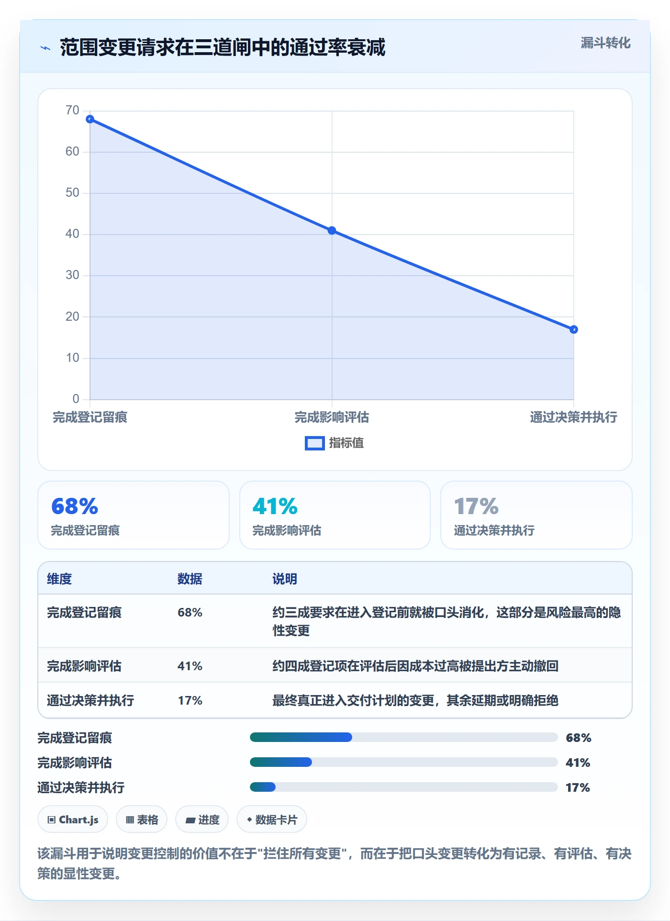Click the x-axis label 通过决策并执行
Image resolution: width=670 pixels, height=921 pixels.
pyautogui.click(x=574, y=417)
